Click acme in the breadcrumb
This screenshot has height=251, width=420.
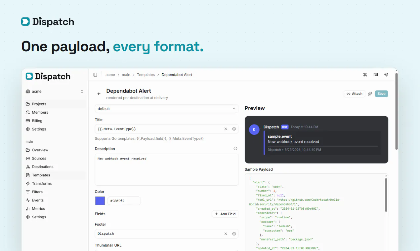tap(110, 75)
